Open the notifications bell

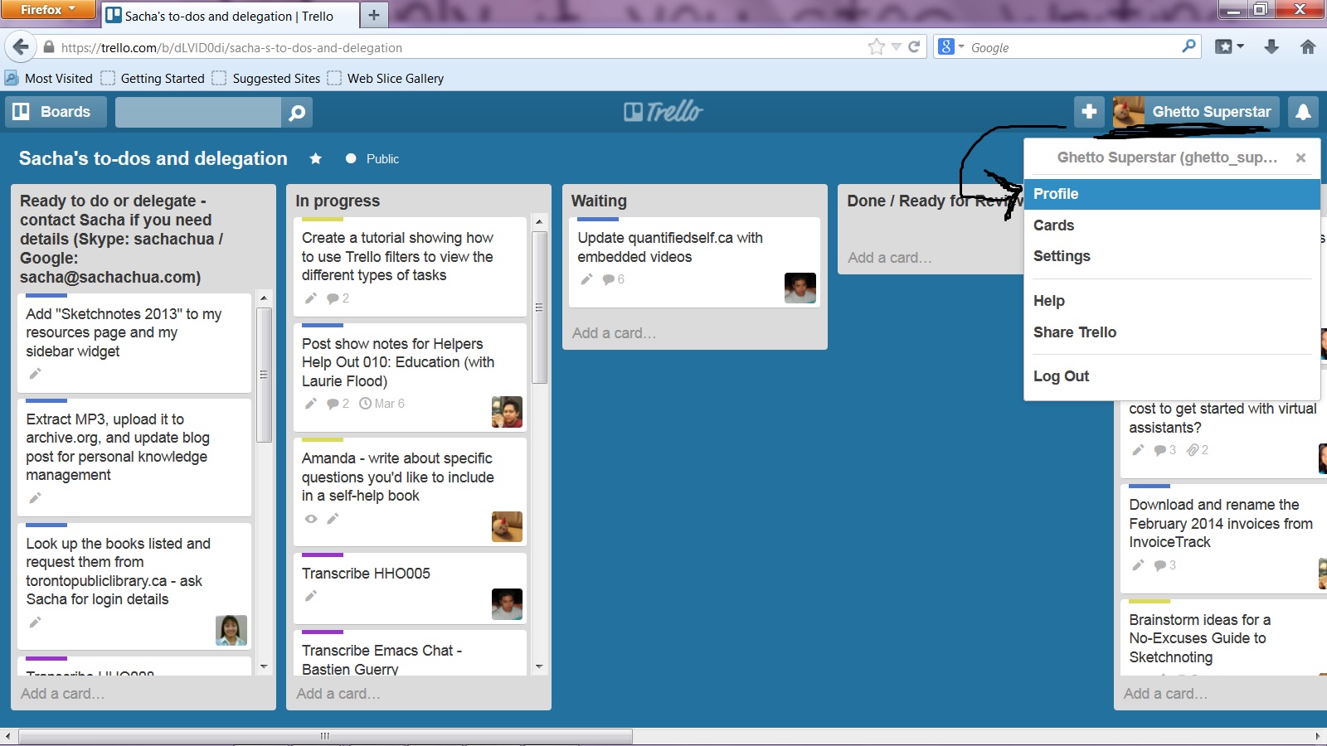coord(1303,112)
